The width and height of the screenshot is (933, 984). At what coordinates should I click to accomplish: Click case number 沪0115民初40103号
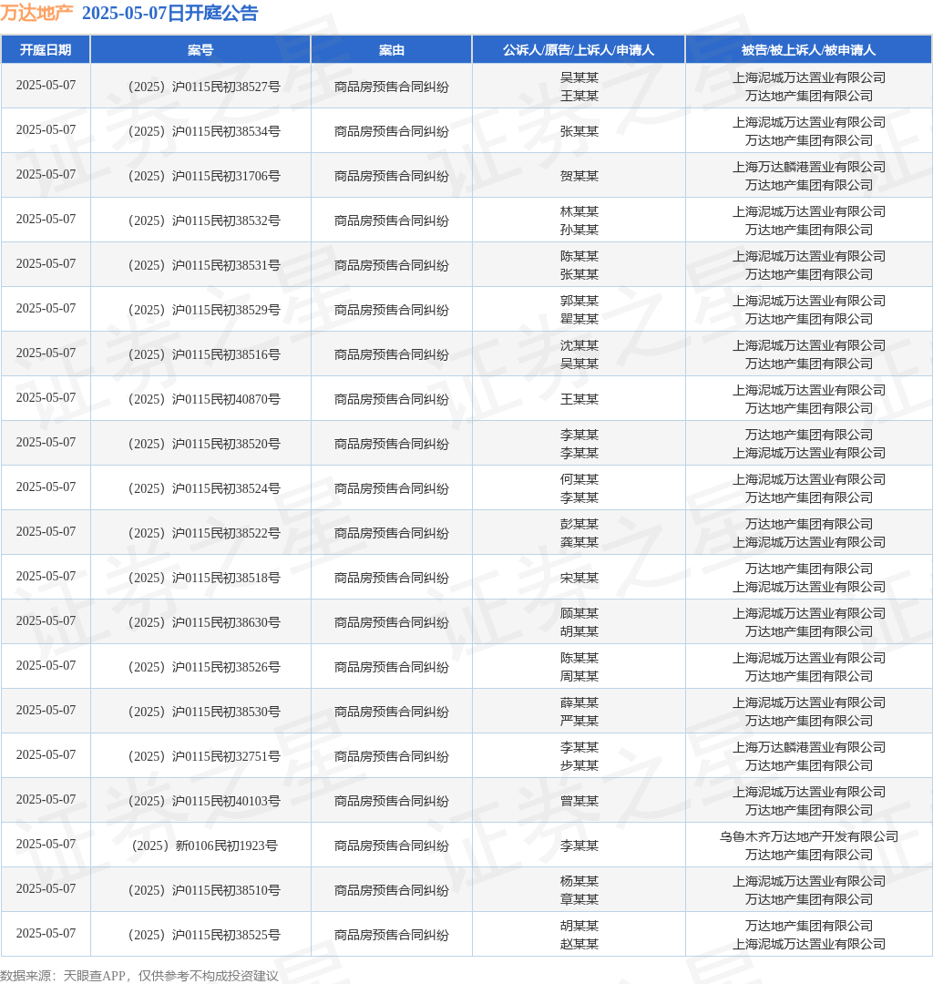(x=204, y=800)
